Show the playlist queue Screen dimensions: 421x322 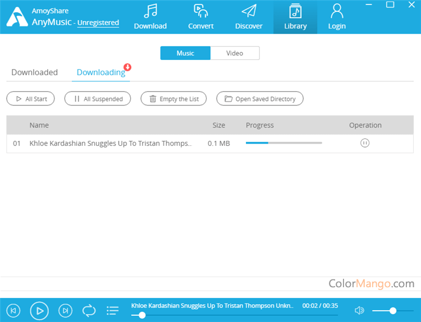point(113,310)
